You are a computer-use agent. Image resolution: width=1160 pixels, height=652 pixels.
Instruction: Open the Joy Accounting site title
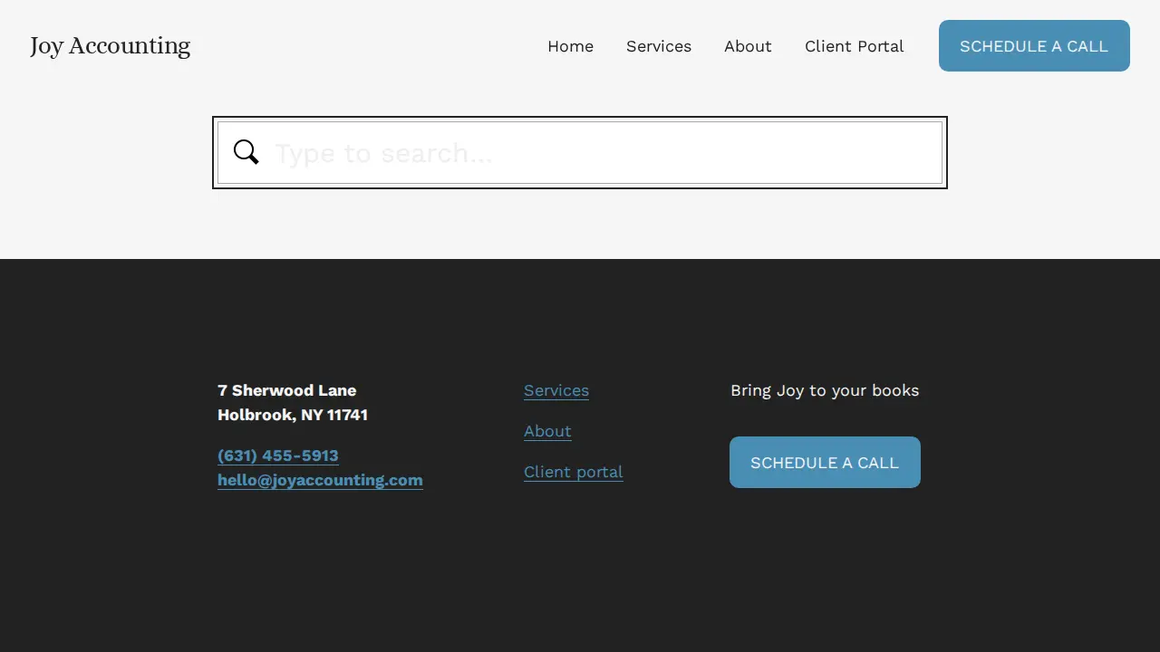(110, 46)
